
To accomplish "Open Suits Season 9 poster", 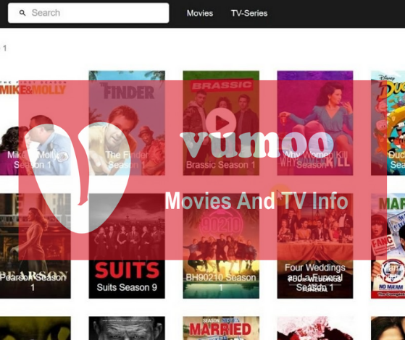I will pyautogui.click(x=127, y=246).
